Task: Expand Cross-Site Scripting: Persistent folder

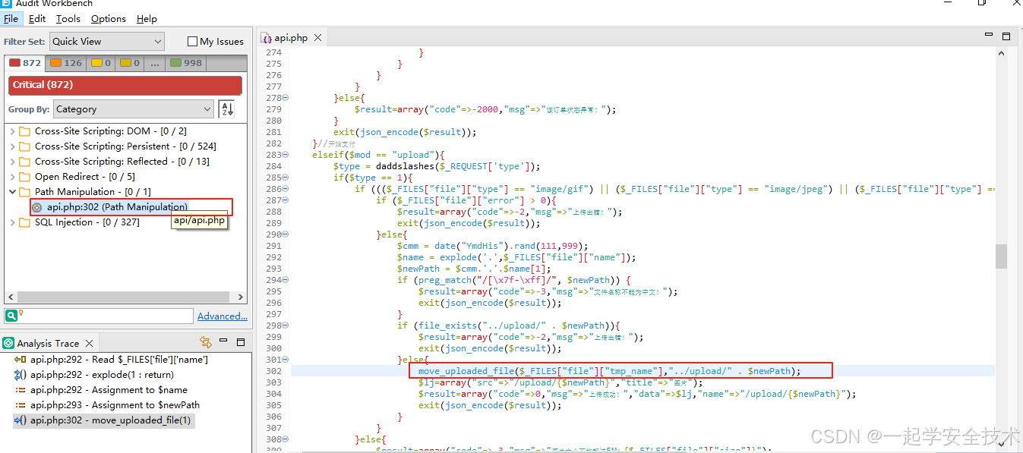Action: click(x=12, y=146)
